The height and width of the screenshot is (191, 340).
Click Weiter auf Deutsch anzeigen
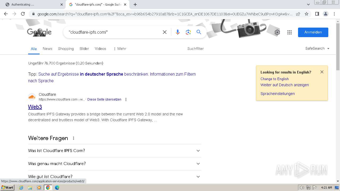pos(284,85)
